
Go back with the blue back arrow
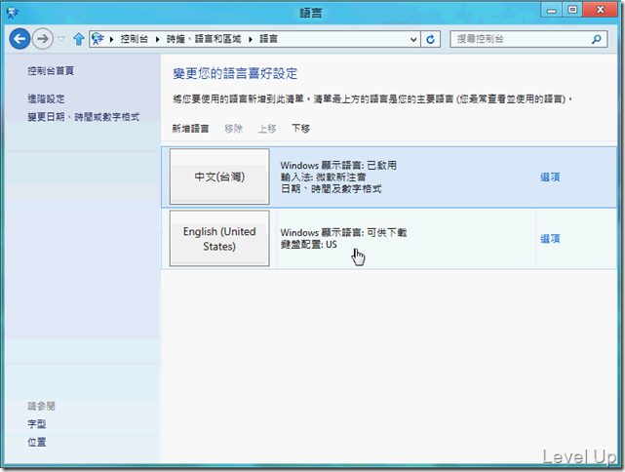tap(20, 39)
